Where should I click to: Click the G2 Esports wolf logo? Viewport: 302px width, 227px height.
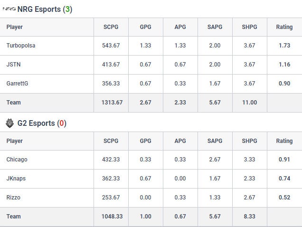click(9, 123)
